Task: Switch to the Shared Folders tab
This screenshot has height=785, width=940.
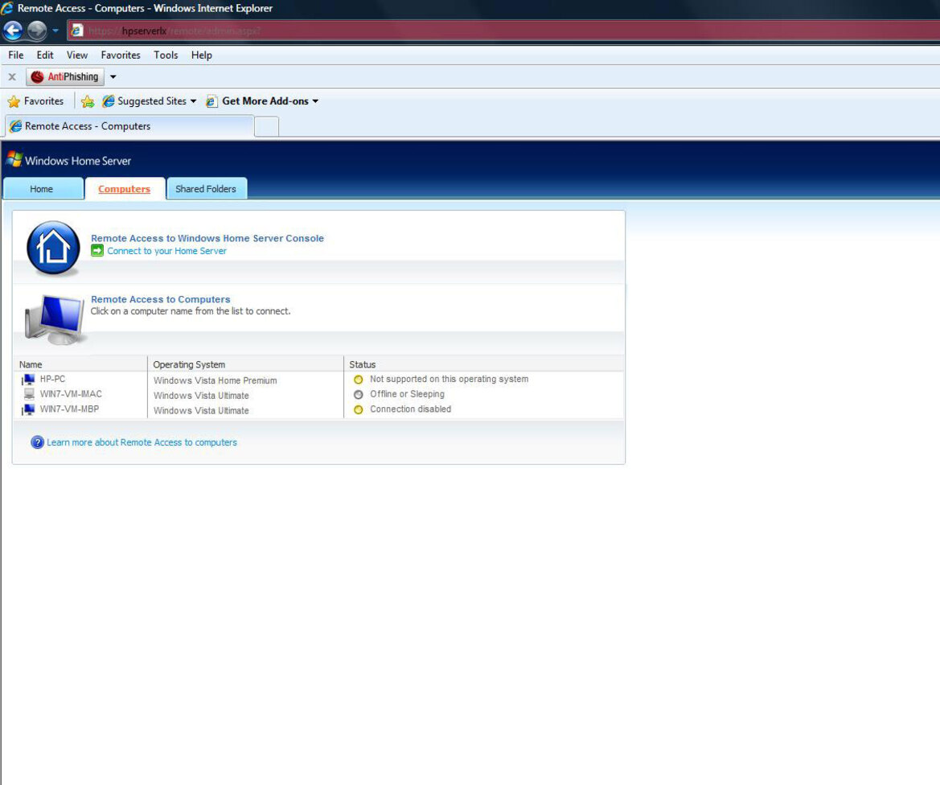Action: (206, 188)
